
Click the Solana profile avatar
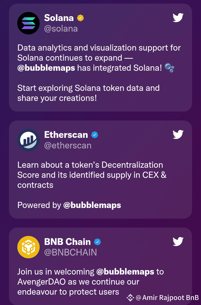[x=28, y=23]
